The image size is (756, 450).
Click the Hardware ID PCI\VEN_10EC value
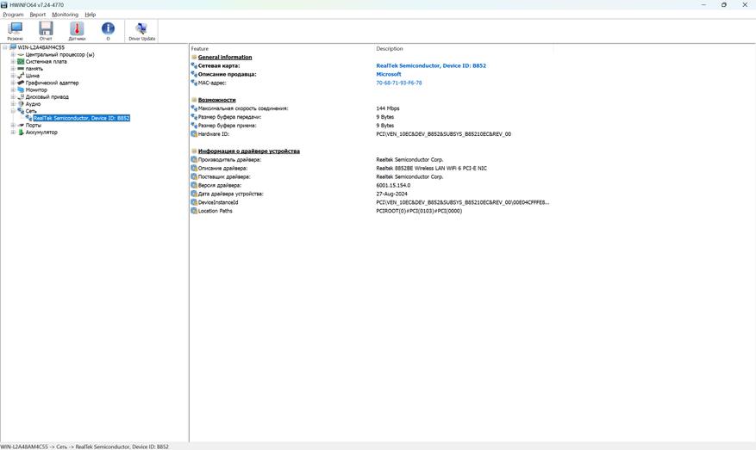click(x=444, y=134)
